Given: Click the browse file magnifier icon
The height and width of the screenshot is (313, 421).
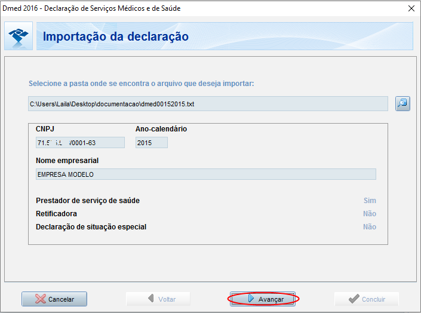Looking at the screenshot, I should (x=402, y=103).
